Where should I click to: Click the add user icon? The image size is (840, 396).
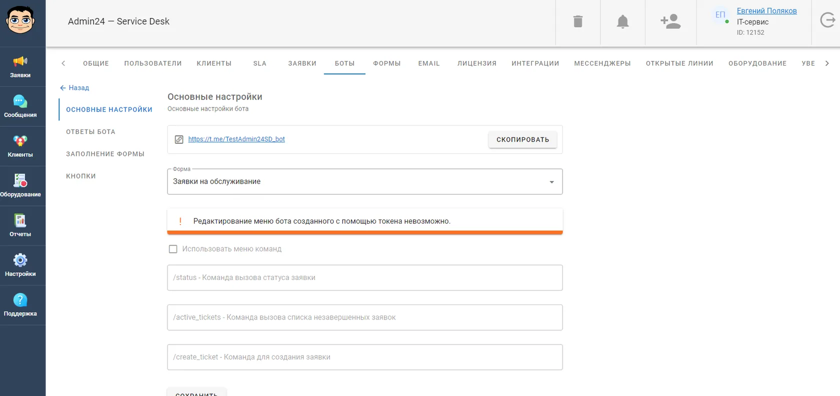[670, 21]
